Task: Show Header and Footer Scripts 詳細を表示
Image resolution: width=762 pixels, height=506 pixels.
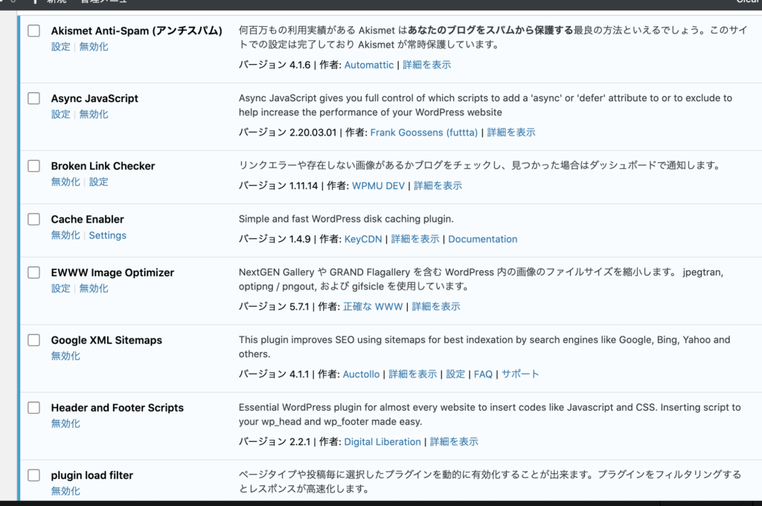Action: [x=454, y=442]
